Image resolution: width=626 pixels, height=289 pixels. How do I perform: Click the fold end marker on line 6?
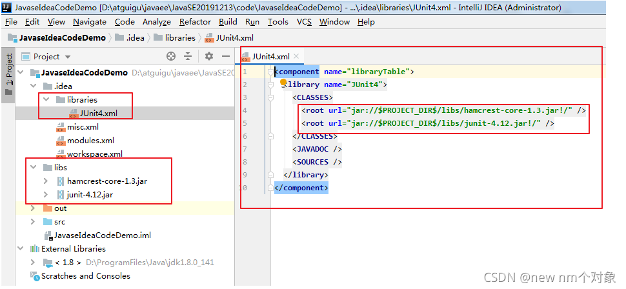pos(270,136)
